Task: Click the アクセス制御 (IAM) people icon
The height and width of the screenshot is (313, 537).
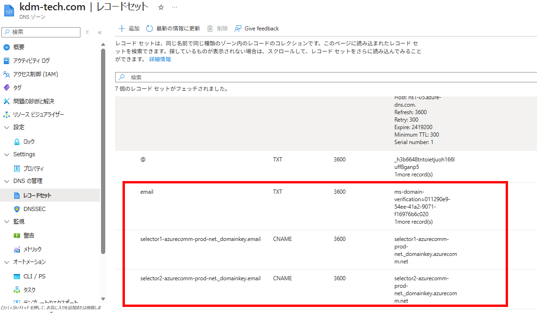Action: pyautogui.click(x=7, y=74)
